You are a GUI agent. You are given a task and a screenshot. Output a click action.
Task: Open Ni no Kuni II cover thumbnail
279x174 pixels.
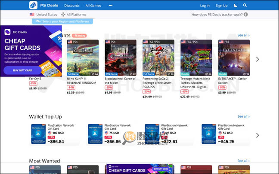coord(83,58)
